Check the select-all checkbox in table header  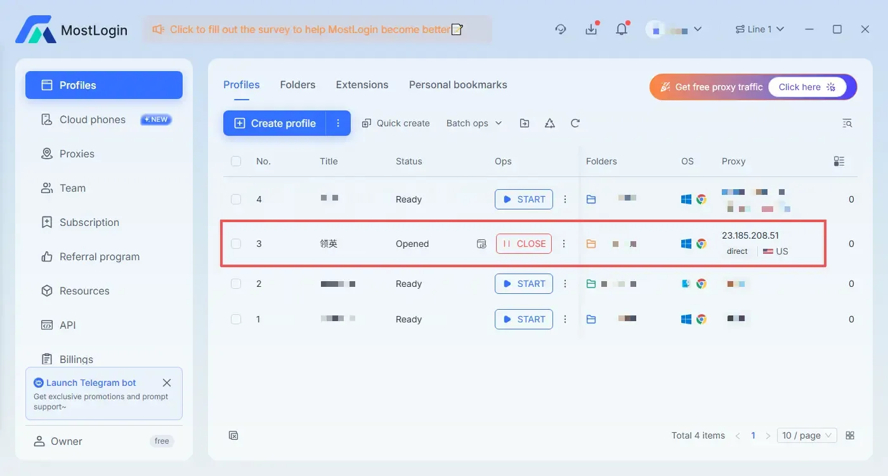pyautogui.click(x=236, y=161)
